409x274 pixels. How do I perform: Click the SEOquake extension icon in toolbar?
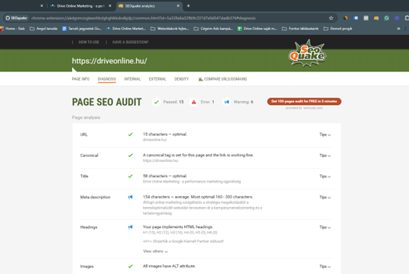(376, 18)
